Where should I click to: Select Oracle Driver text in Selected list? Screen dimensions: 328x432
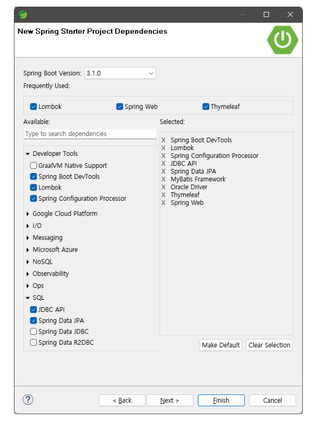click(189, 187)
